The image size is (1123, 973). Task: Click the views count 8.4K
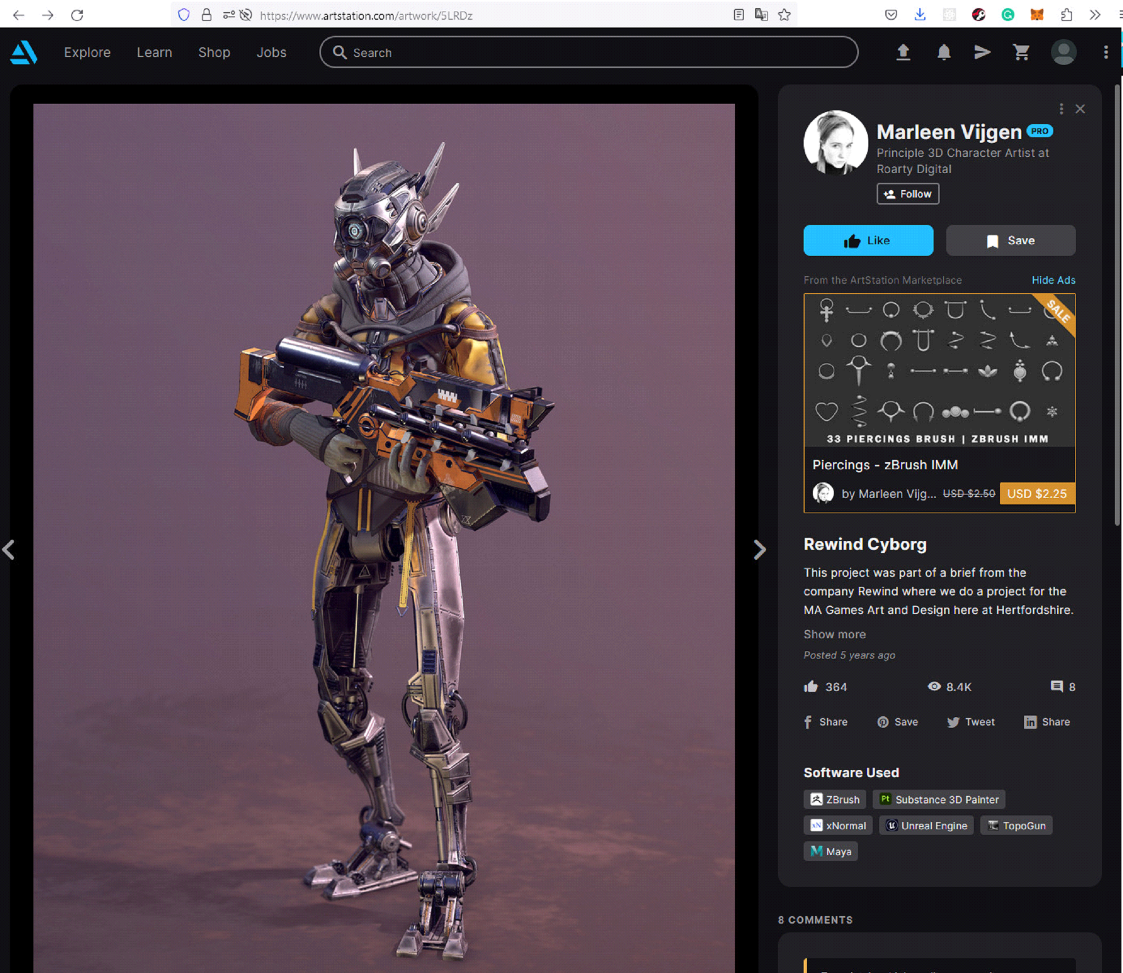tap(949, 687)
